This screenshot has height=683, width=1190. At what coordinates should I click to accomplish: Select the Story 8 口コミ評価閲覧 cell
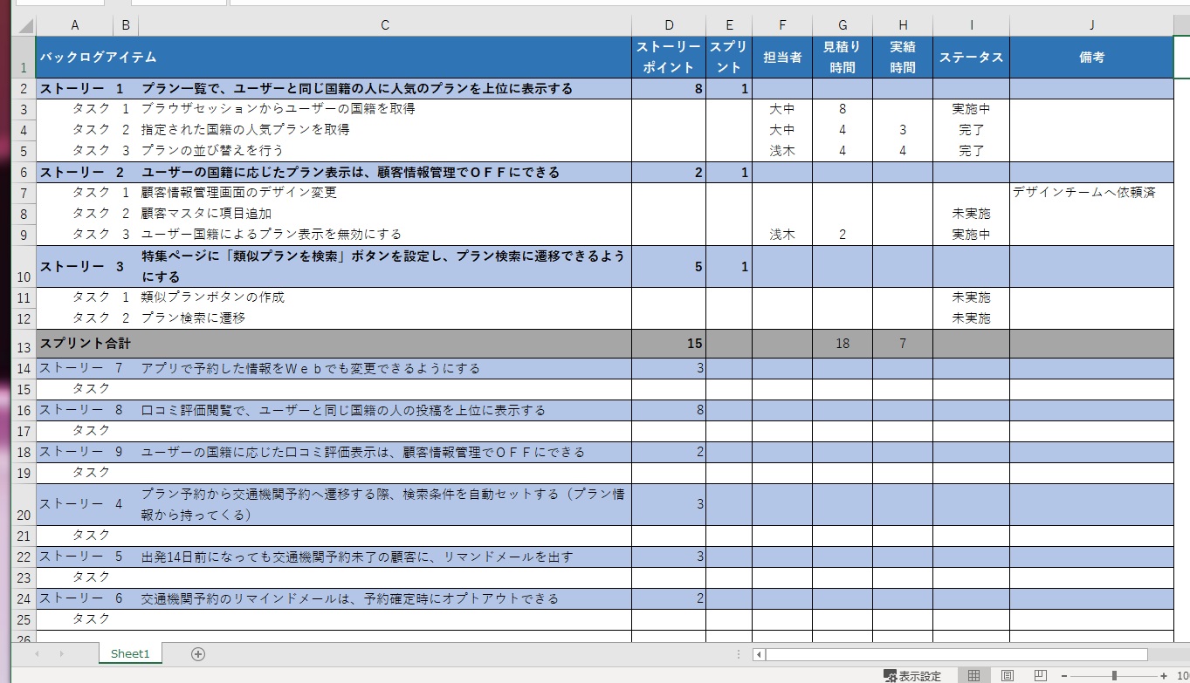(385, 411)
